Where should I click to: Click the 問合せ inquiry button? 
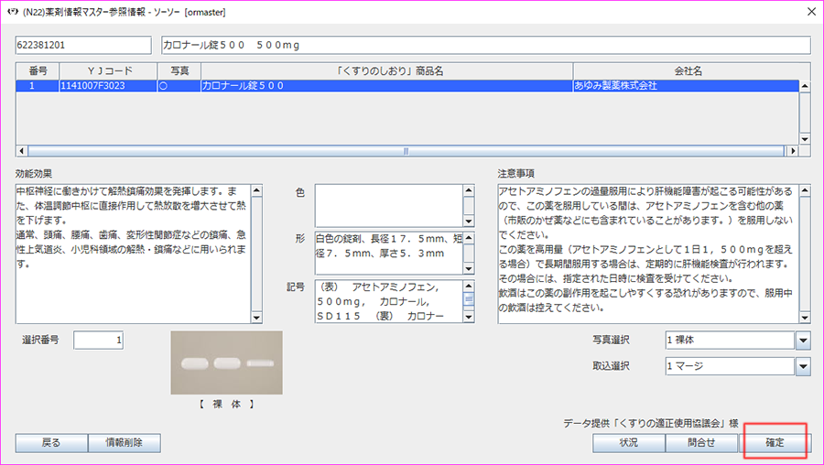pos(701,443)
